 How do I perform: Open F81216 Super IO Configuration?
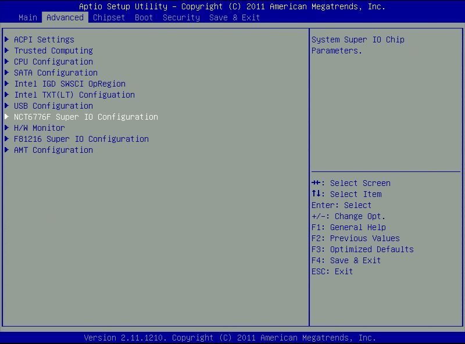click(81, 139)
